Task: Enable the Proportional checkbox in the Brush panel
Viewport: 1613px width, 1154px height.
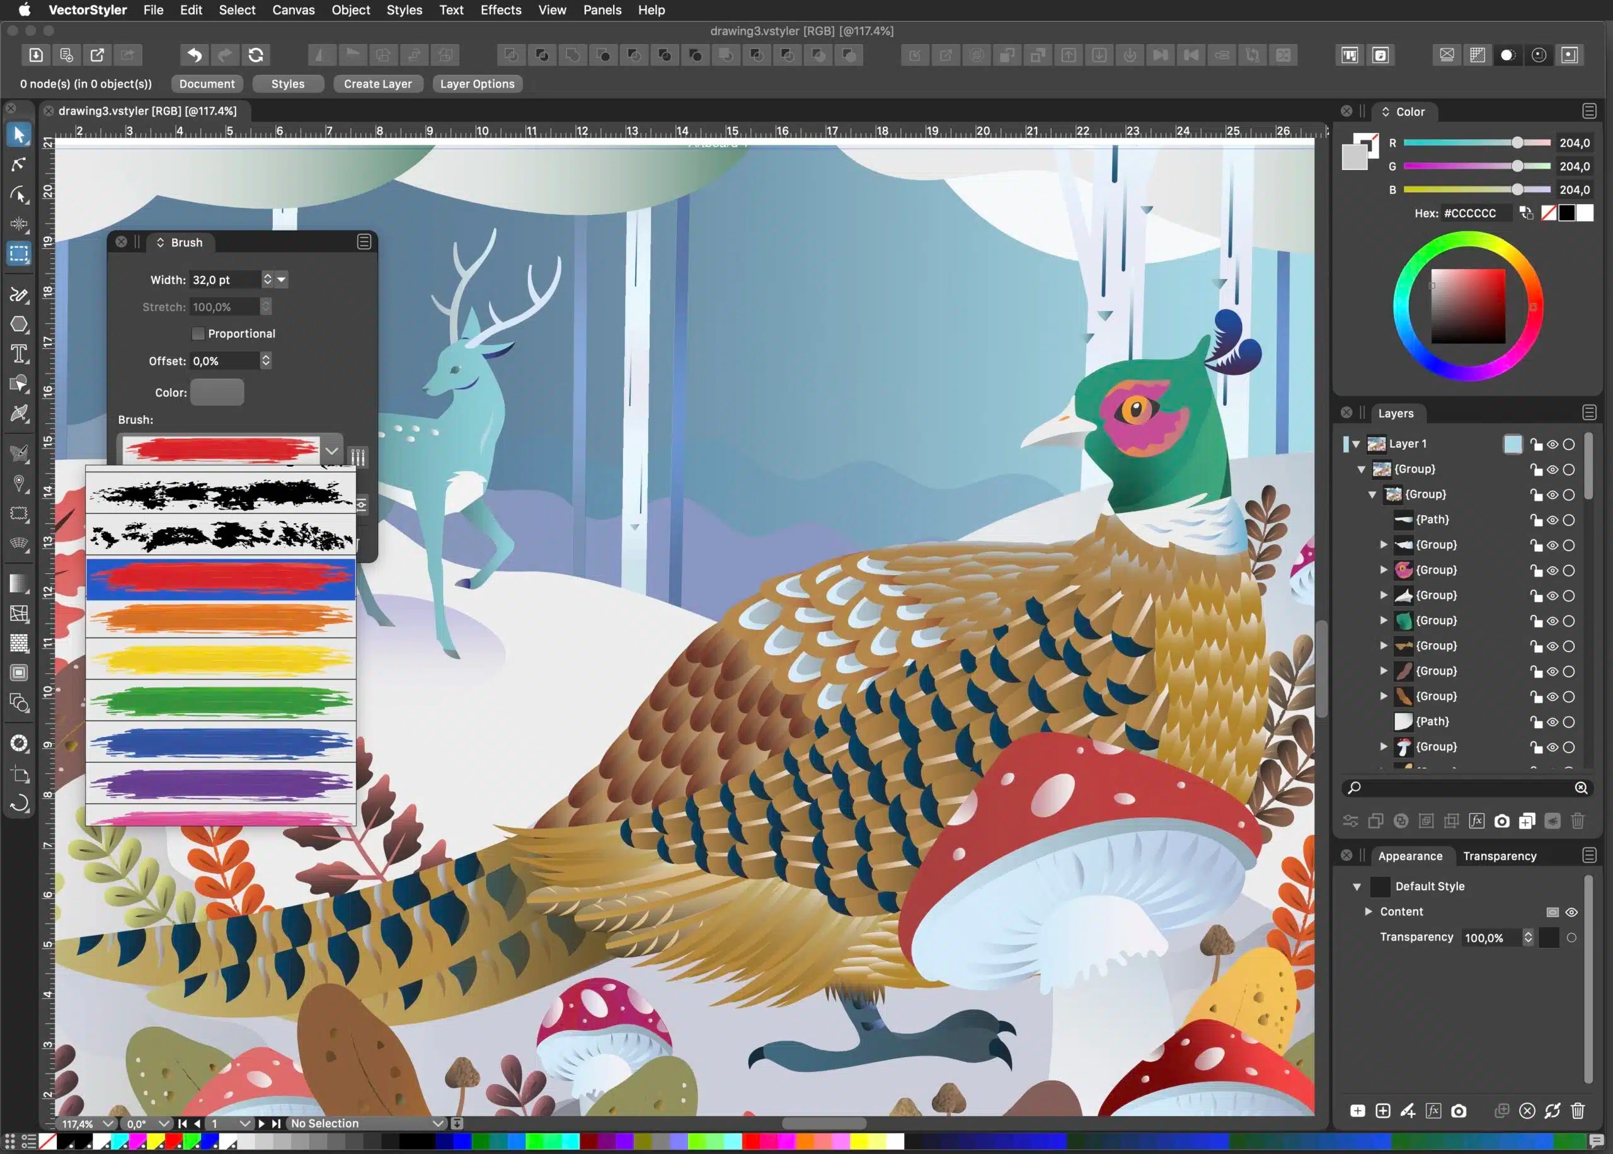Action: [199, 333]
